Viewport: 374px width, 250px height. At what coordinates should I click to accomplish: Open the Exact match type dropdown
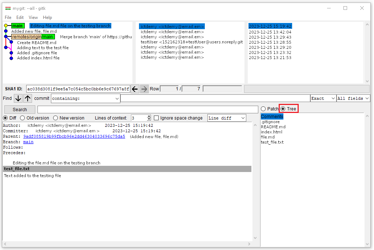click(323, 98)
